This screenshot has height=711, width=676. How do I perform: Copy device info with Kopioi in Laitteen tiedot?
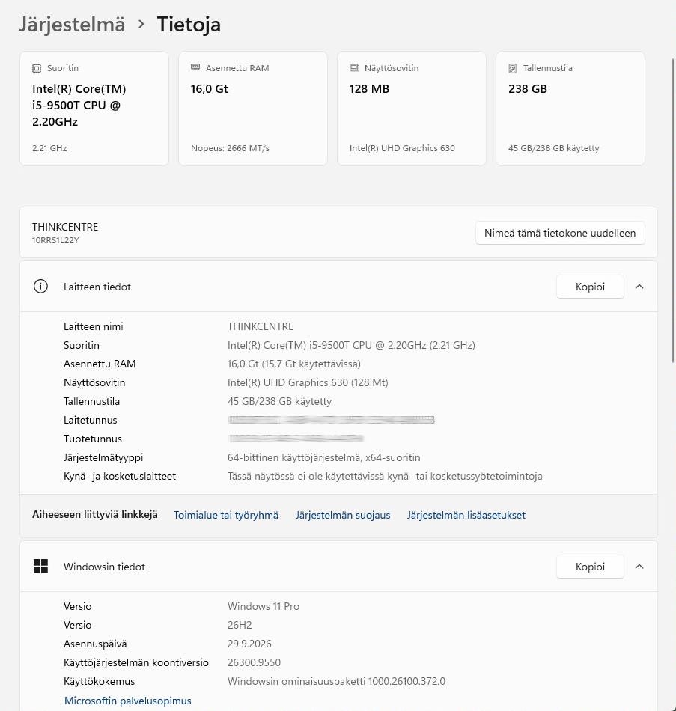[590, 287]
